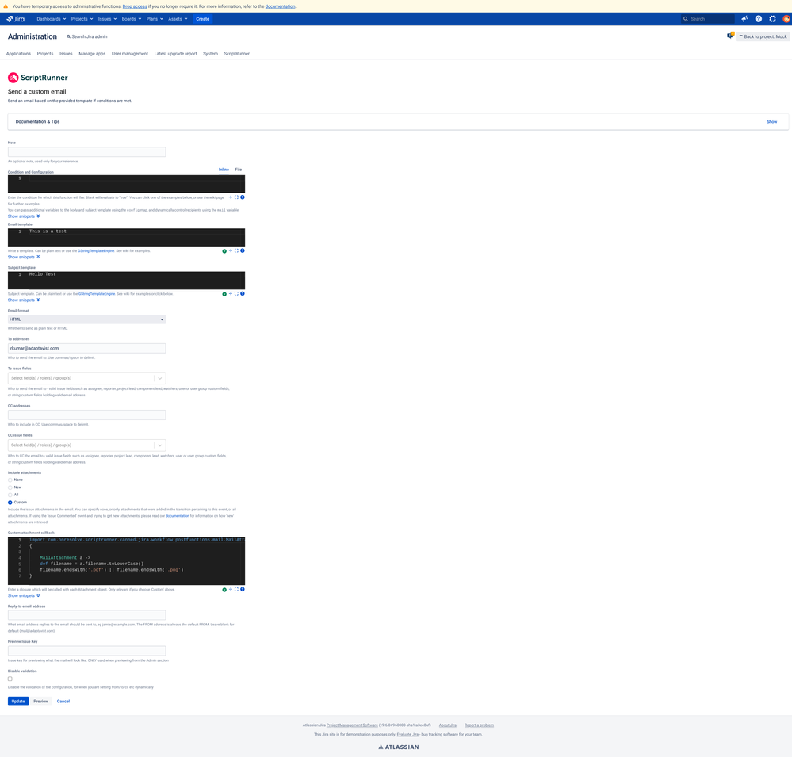Screen dimensions: 792x757
Task: Expand Show snippets under Condition and Configuration
Action: coord(24,216)
